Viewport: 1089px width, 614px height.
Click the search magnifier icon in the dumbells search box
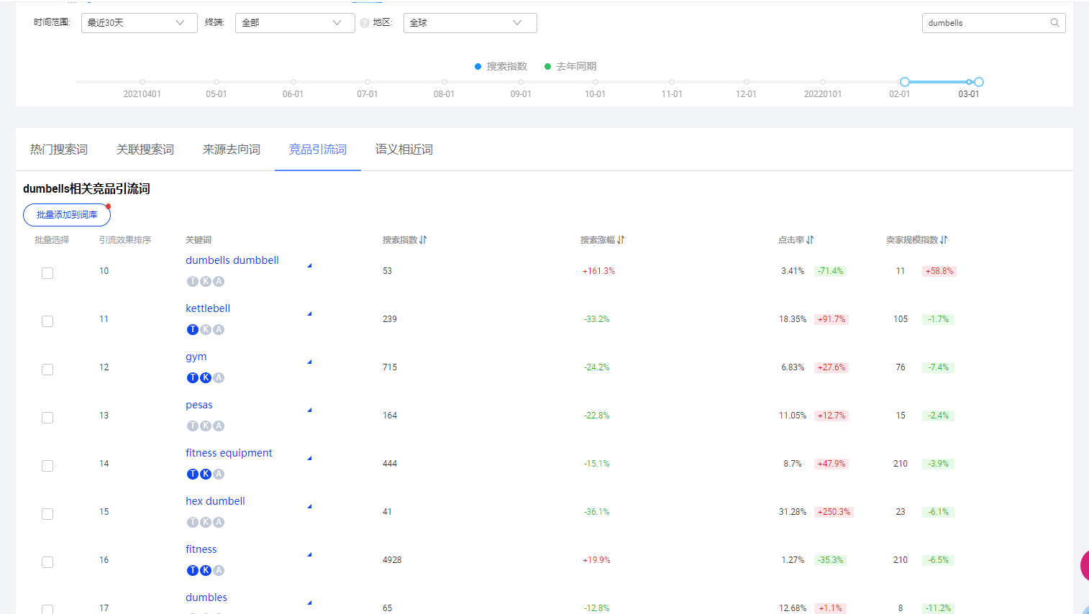click(x=1054, y=22)
